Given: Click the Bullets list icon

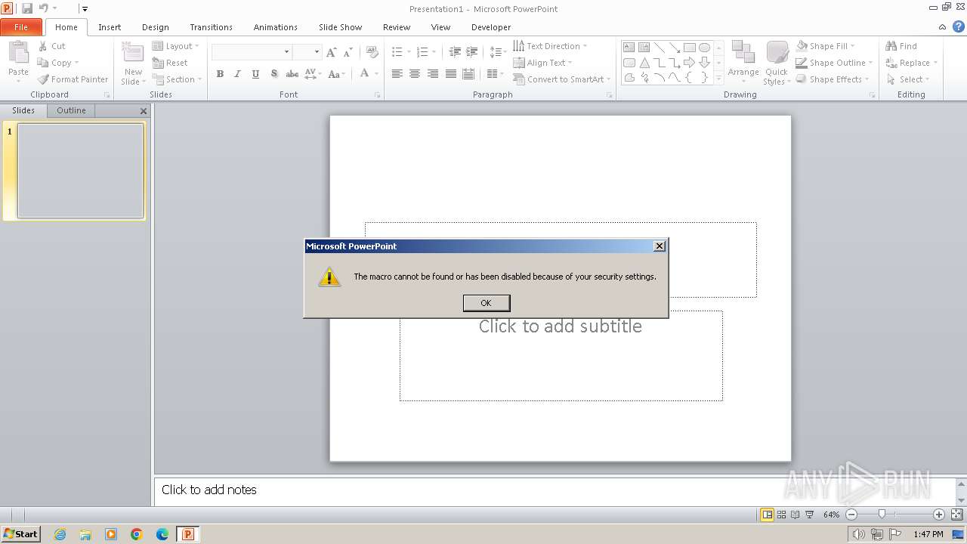Looking at the screenshot, I should pyautogui.click(x=397, y=52).
